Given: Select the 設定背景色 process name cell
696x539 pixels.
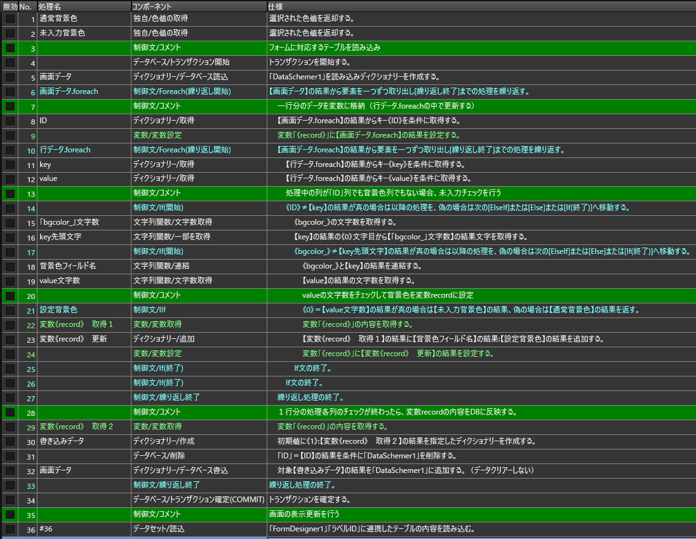Looking at the screenshot, I should (58, 310).
